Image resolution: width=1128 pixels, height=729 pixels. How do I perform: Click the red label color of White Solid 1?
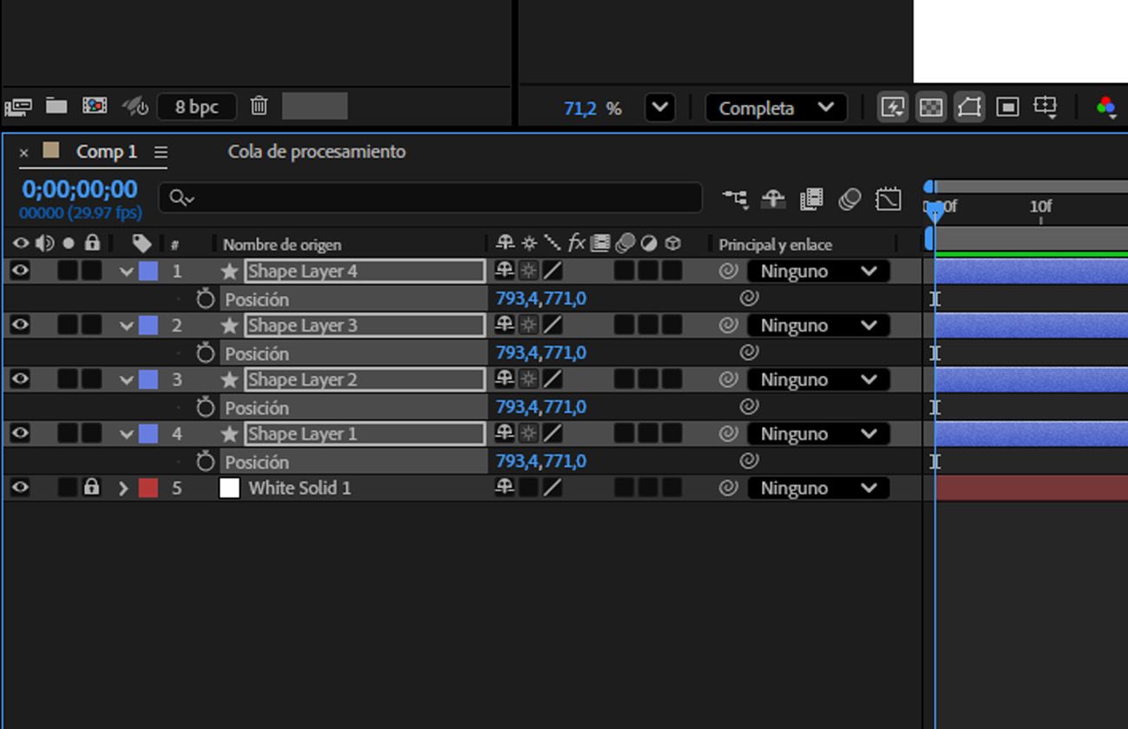[148, 488]
